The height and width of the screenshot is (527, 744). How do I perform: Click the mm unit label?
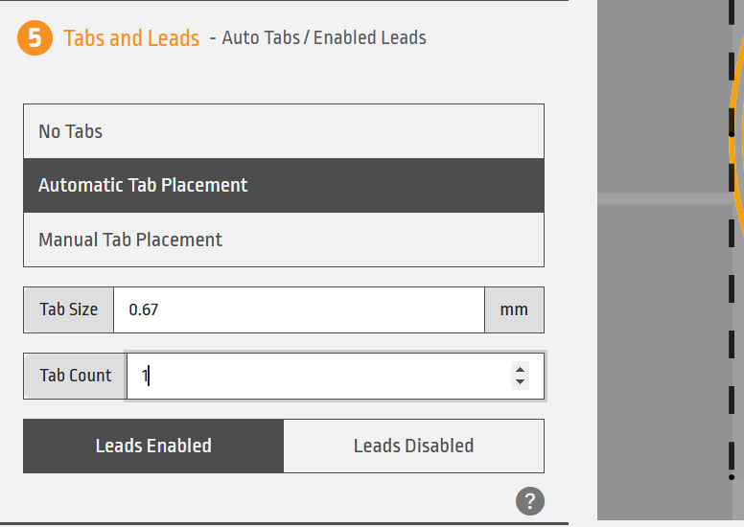click(x=514, y=309)
